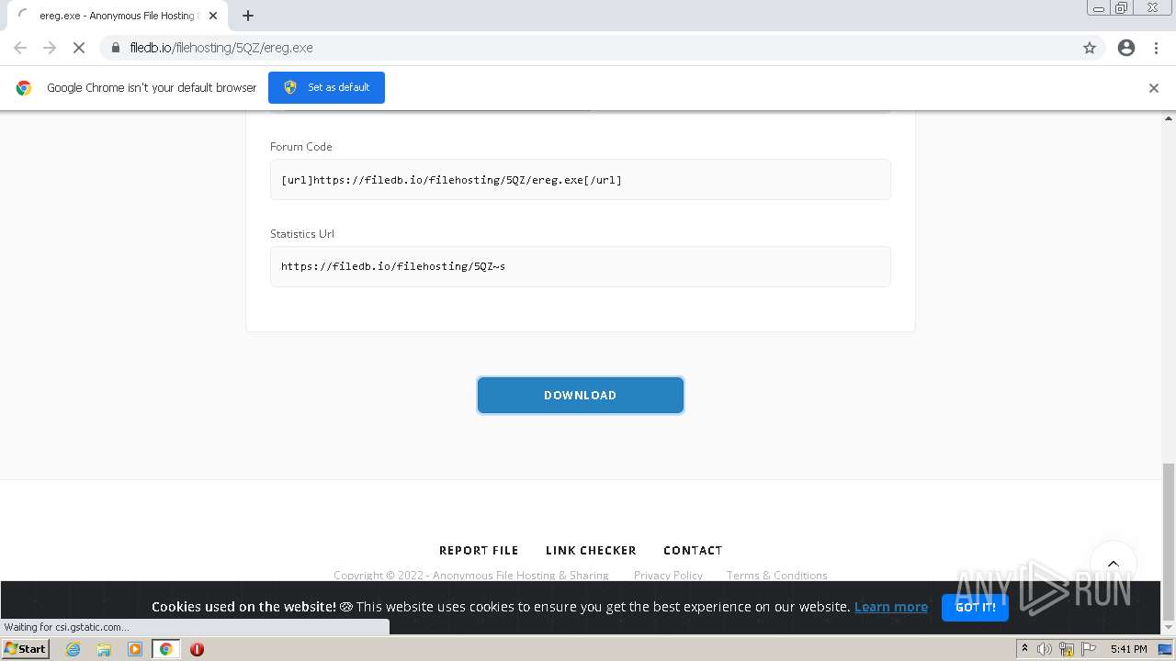The height and width of the screenshot is (661, 1176).
Task: Click the Chrome taskbar button
Action: coord(166,649)
